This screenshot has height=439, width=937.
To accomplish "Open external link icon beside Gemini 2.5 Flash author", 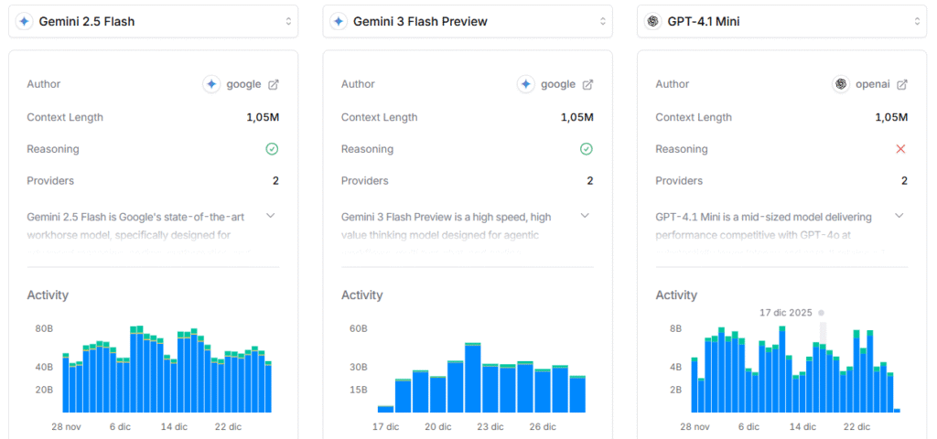I will pos(274,84).
